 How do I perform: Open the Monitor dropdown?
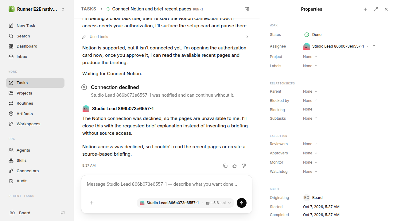310,162
